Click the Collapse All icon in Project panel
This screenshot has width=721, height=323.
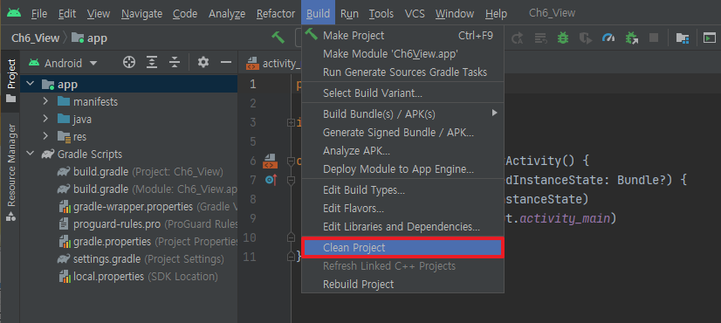point(174,62)
